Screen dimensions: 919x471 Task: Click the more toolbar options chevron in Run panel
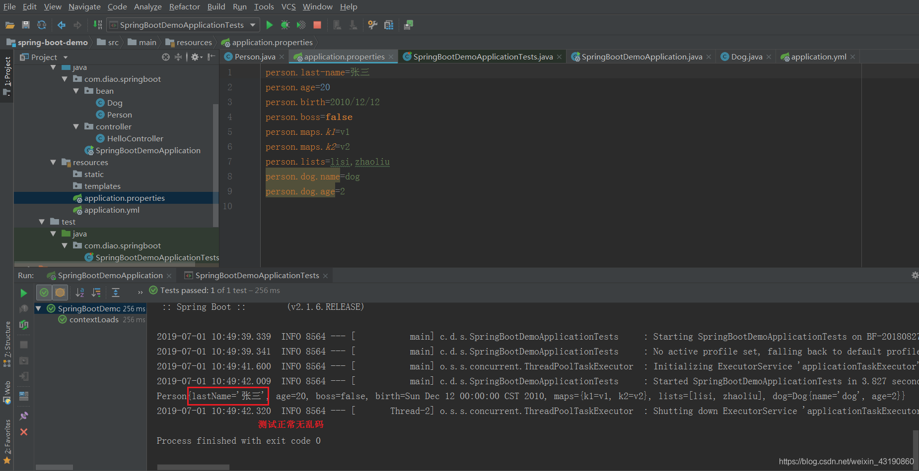[x=140, y=292]
